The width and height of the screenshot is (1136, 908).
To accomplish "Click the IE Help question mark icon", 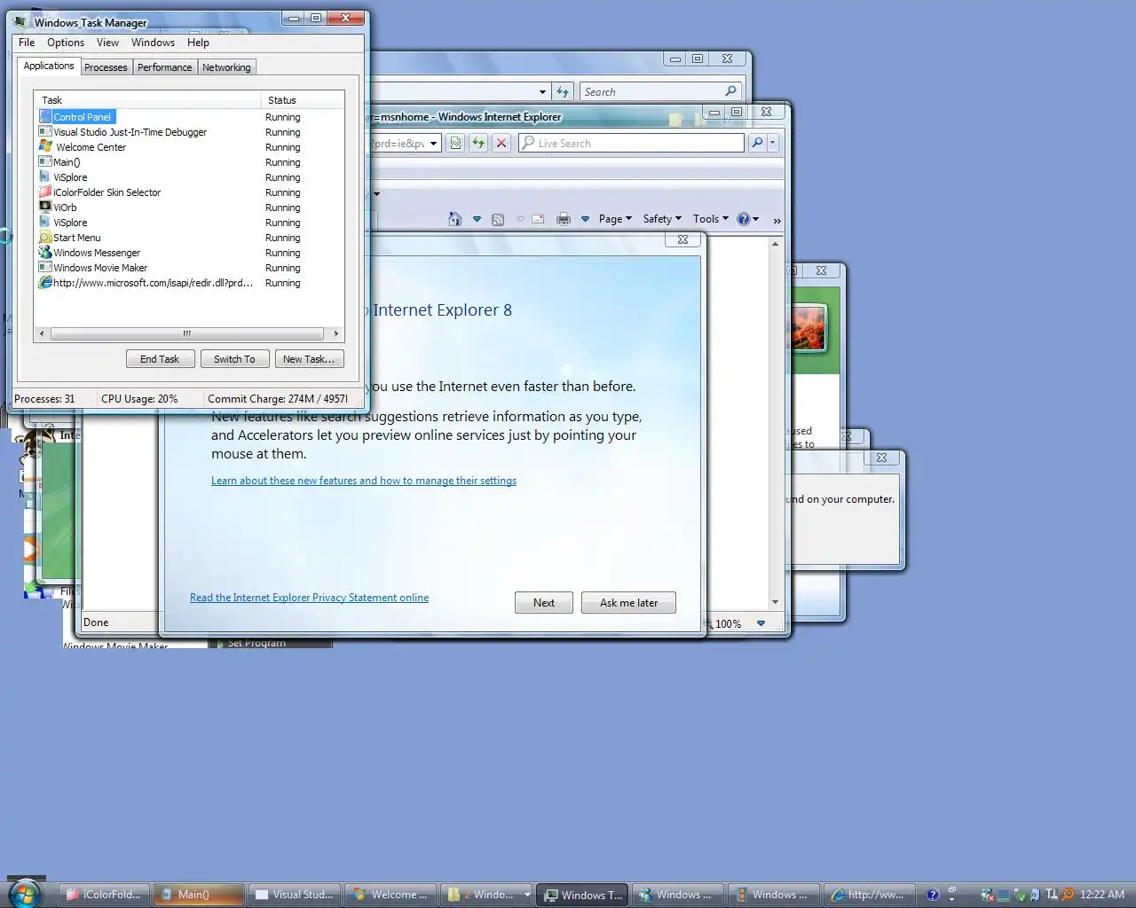I will click(744, 219).
